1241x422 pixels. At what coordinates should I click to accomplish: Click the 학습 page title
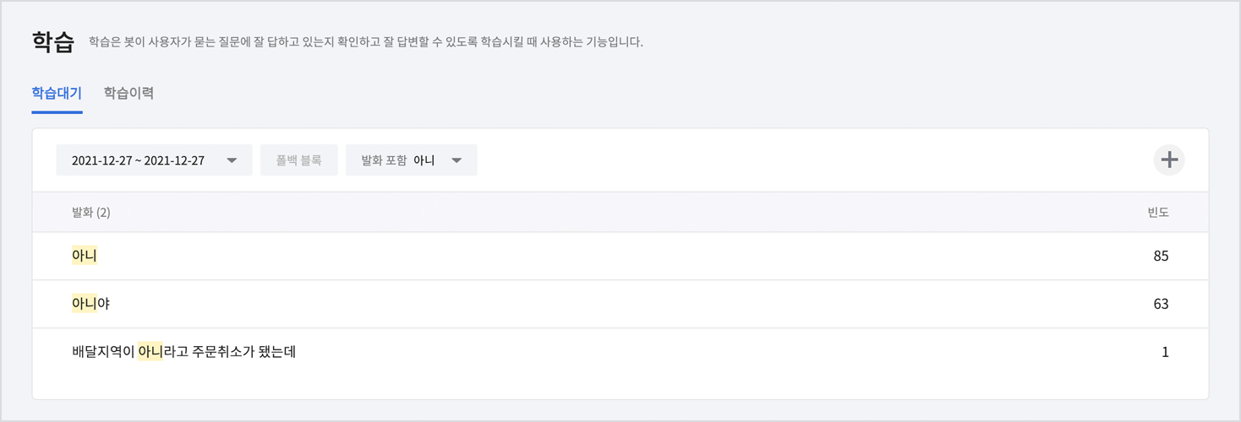pyautogui.click(x=52, y=41)
